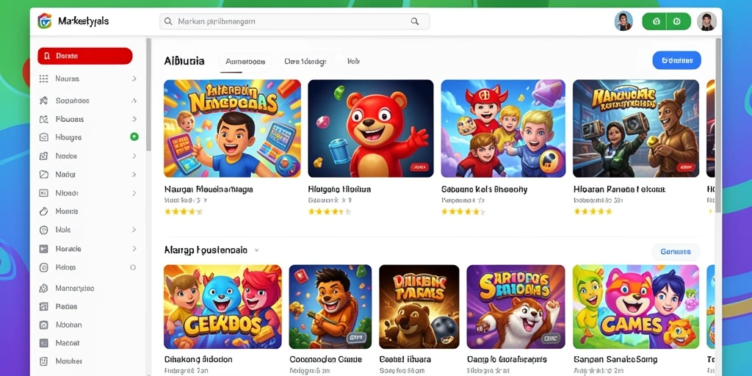This screenshot has height=376, width=752.
Task: Toggle the green status dot on Hibugrs row
Action: point(134,137)
